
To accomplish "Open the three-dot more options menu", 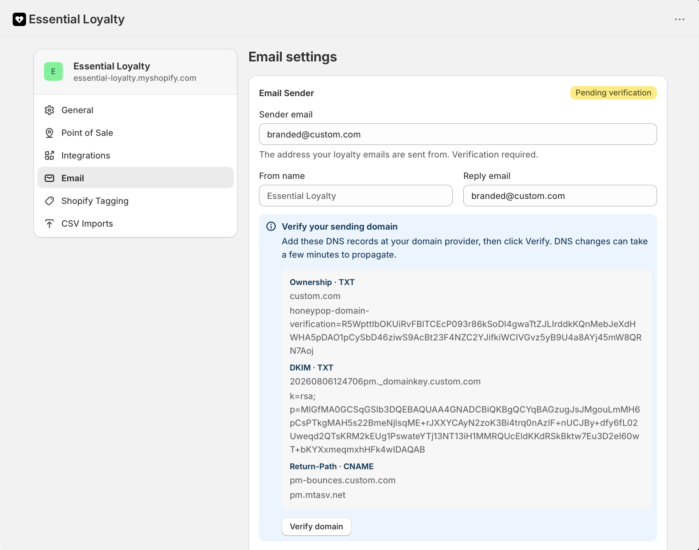I will pyautogui.click(x=679, y=19).
